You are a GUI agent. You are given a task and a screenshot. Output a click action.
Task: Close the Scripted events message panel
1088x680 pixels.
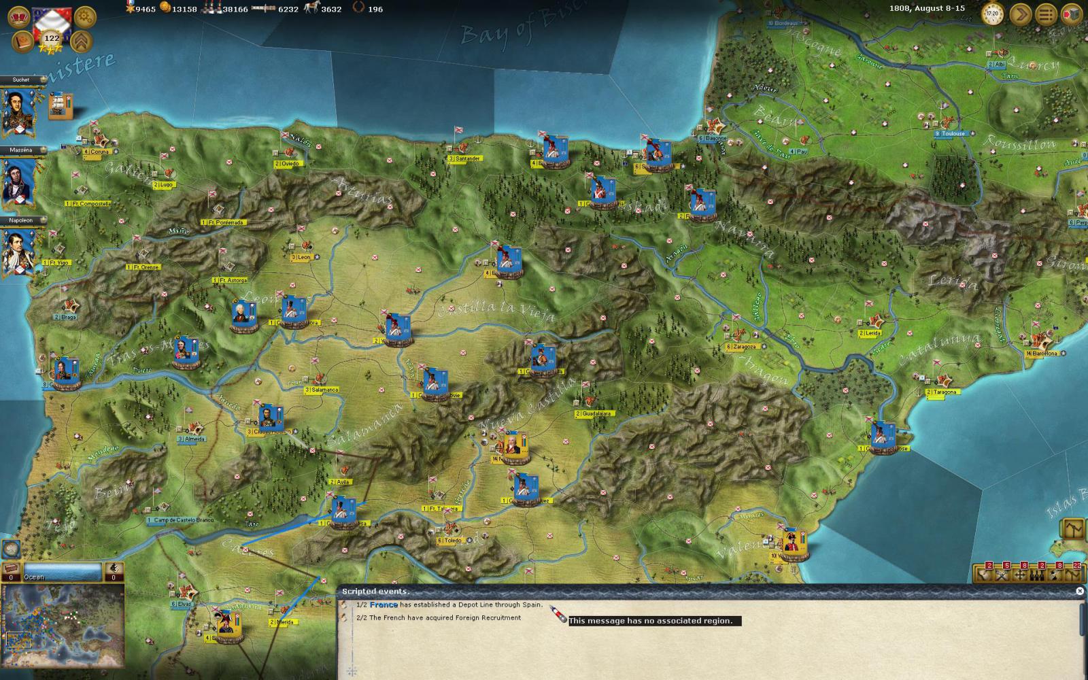pyautogui.click(x=1079, y=591)
